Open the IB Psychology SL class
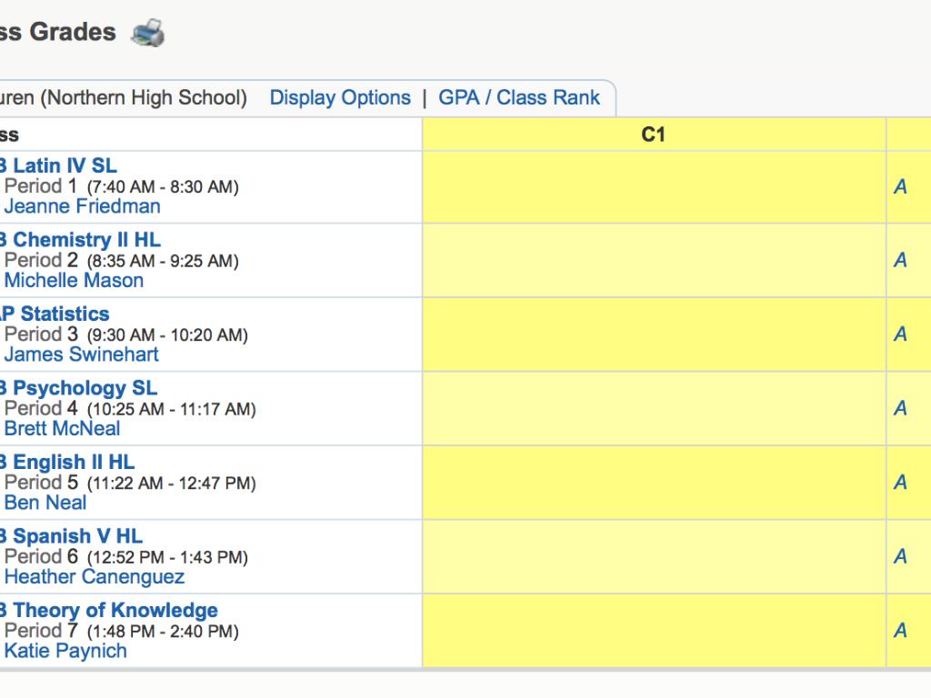 [79, 389]
